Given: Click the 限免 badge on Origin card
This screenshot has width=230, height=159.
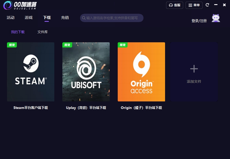Looking at the screenshot, I should [123, 45].
